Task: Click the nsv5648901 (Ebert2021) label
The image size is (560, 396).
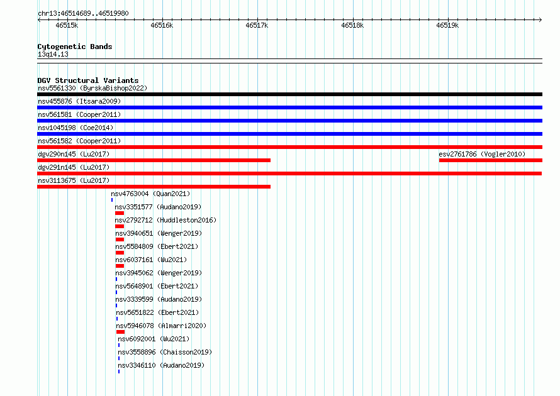Action: coord(157,286)
